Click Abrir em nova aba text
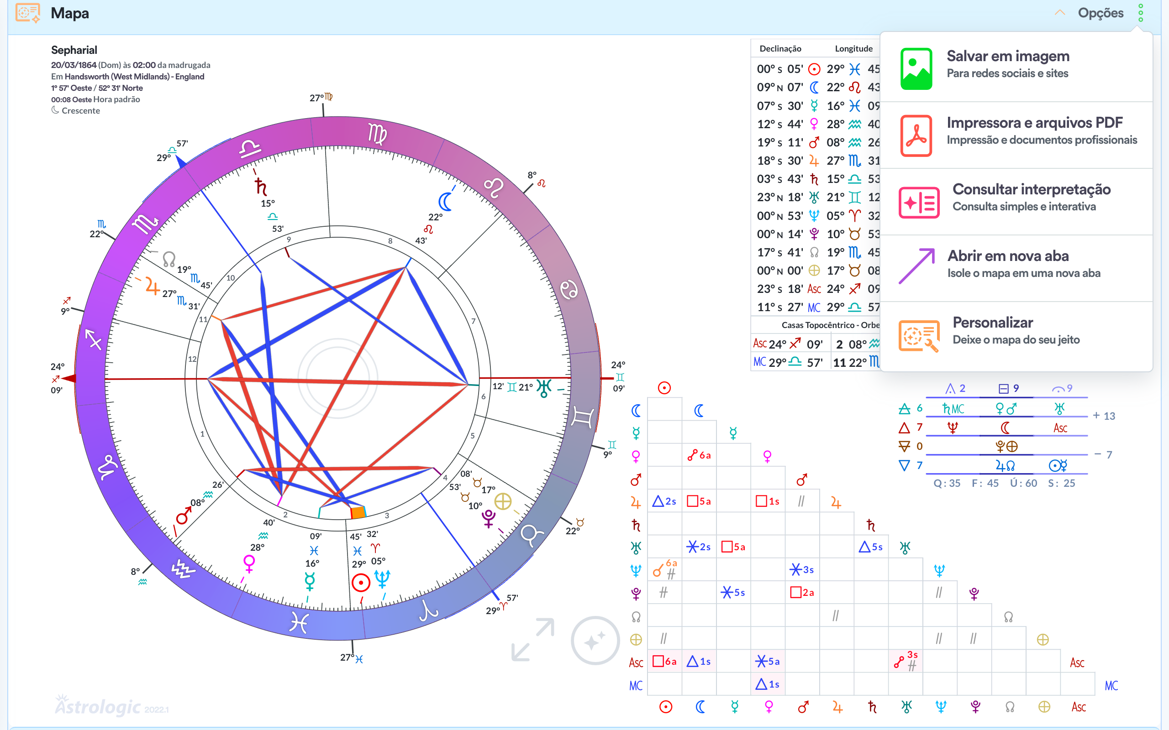 [x=1008, y=256]
